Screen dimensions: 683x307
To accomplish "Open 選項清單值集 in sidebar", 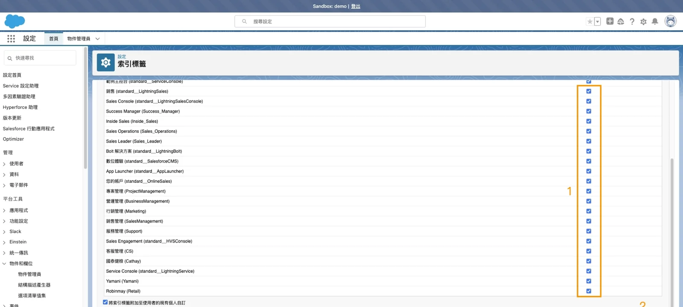I will pyautogui.click(x=32, y=295).
